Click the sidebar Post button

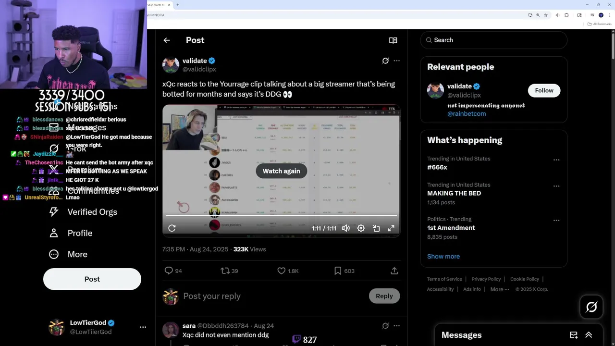click(x=92, y=279)
